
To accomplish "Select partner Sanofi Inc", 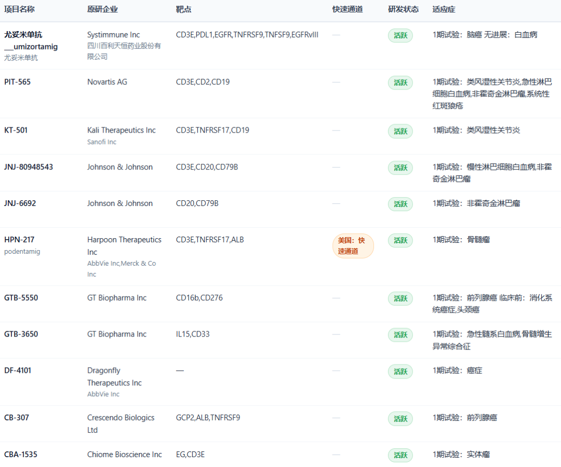I will pos(102,142).
